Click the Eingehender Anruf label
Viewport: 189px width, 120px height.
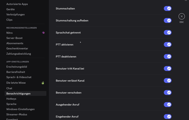click(x=67, y=116)
